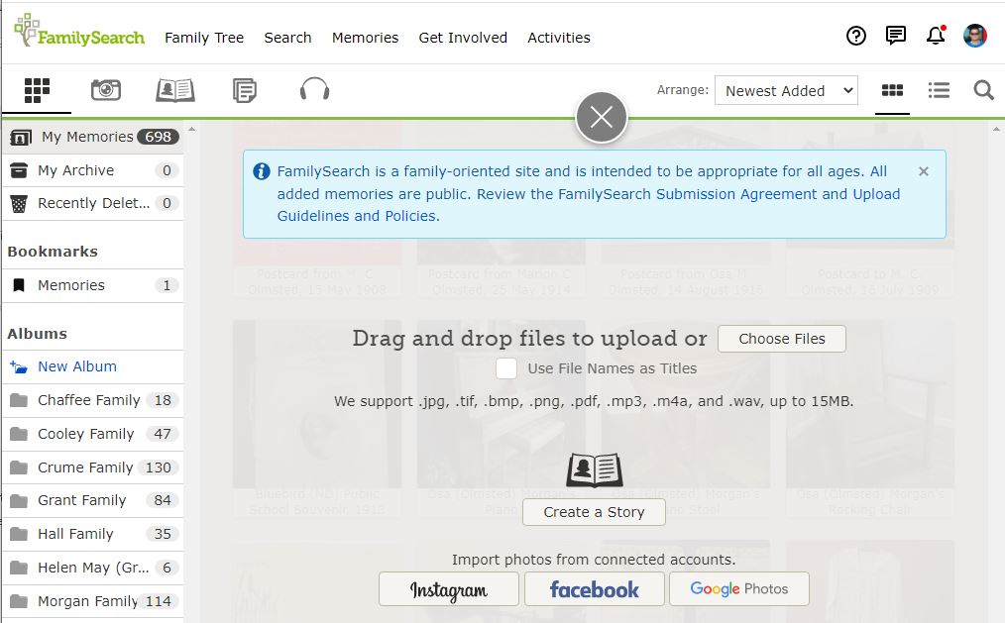Open the Grant Family album
This screenshot has height=623, width=1005.
pyautogui.click(x=92, y=501)
